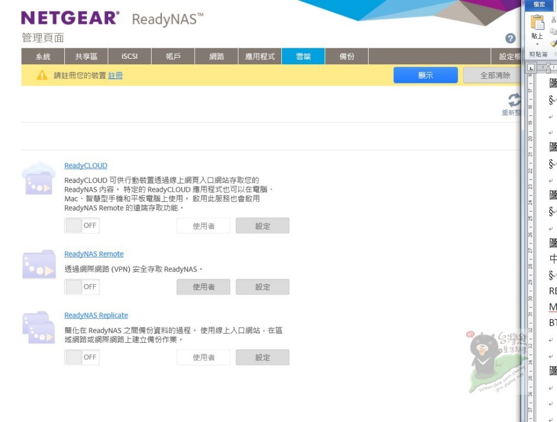The width and height of the screenshot is (557, 422).
Task: Click 設定 button for ReadyNAS Remote
Action: [263, 287]
